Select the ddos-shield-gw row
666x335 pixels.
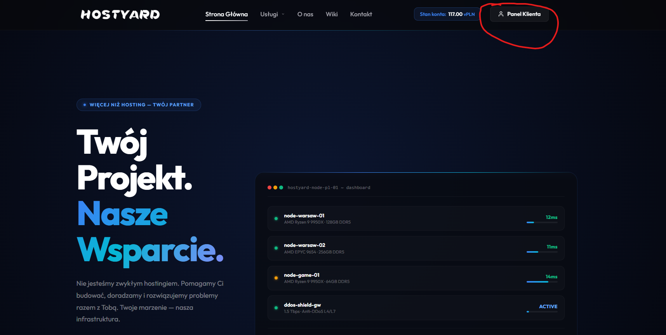(x=416, y=308)
